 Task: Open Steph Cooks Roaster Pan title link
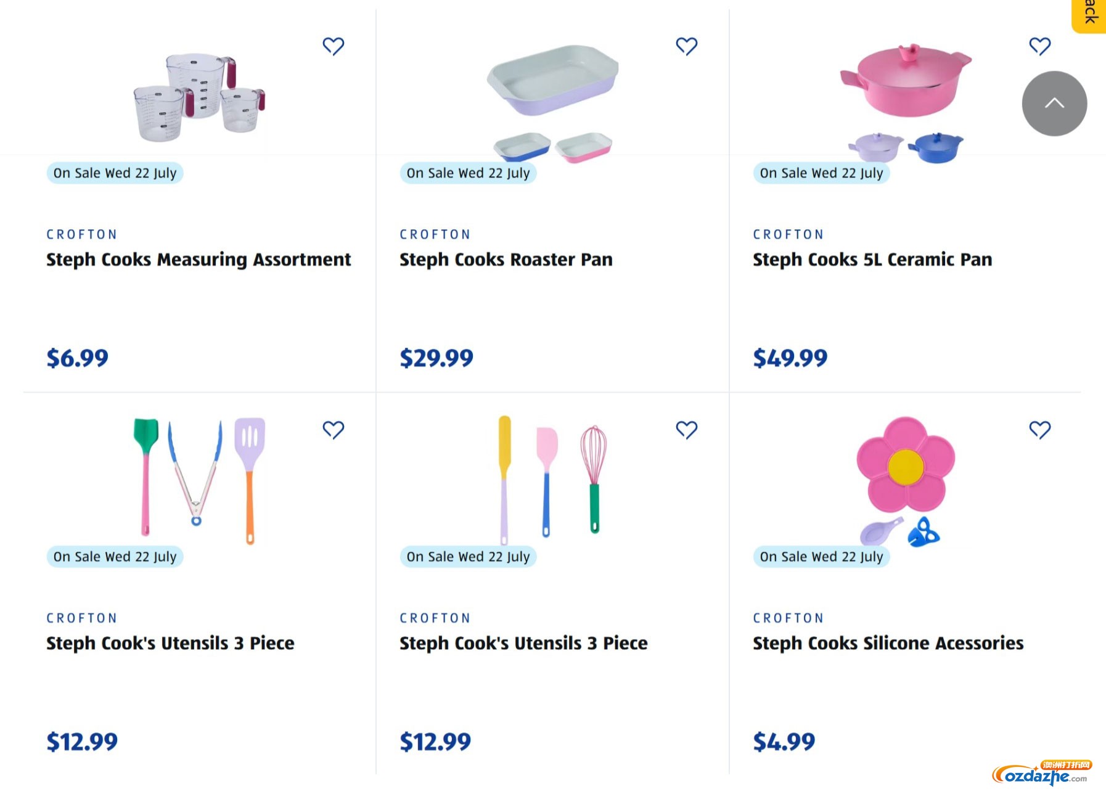click(506, 260)
